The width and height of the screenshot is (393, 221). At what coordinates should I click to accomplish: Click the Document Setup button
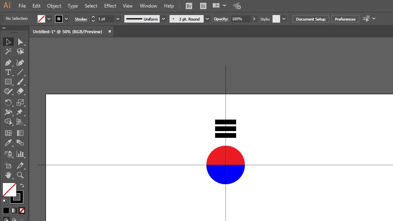coord(311,19)
